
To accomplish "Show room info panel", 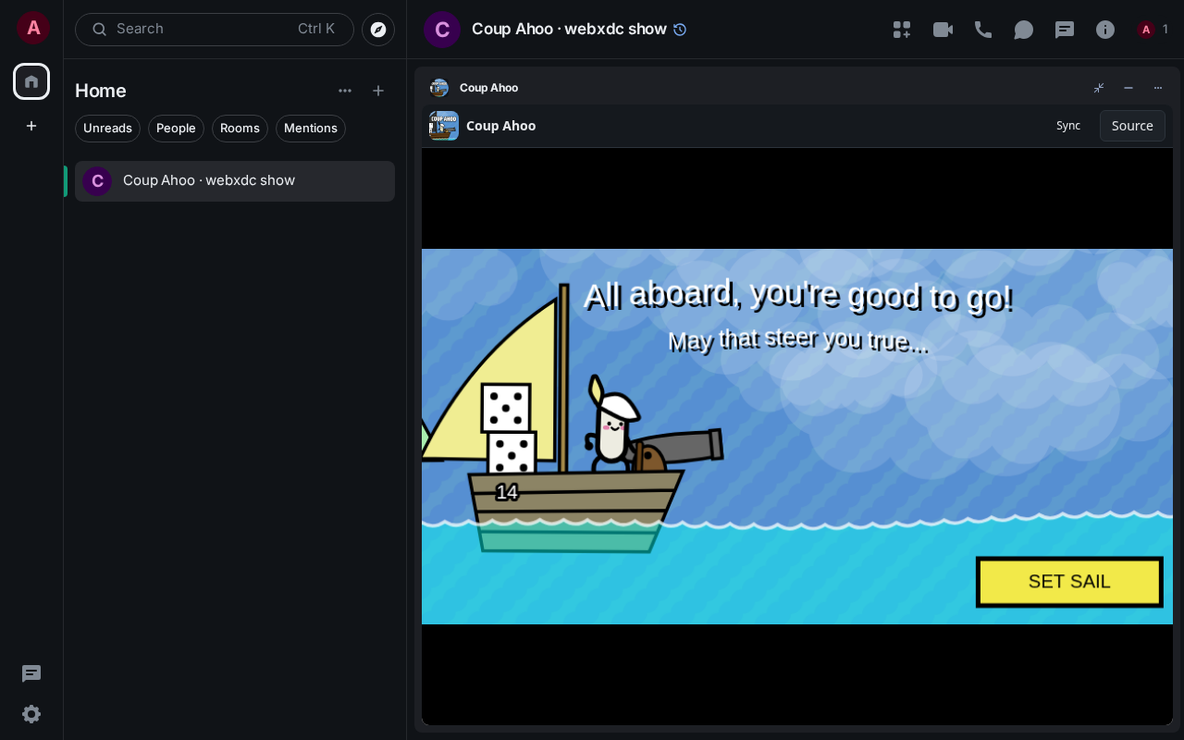I will [x=1105, y=30].
